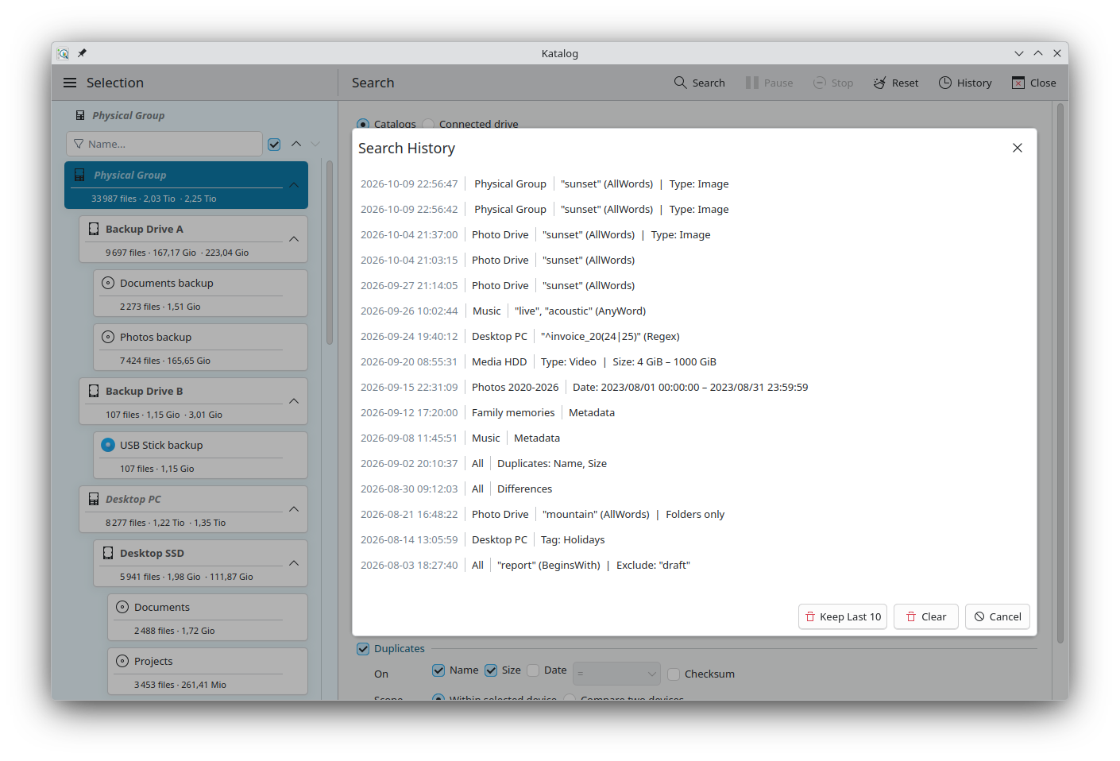Select the "report" BeginsWith history entry
This screenshot has height=761, width=1120.
click(x=694, y=565)
